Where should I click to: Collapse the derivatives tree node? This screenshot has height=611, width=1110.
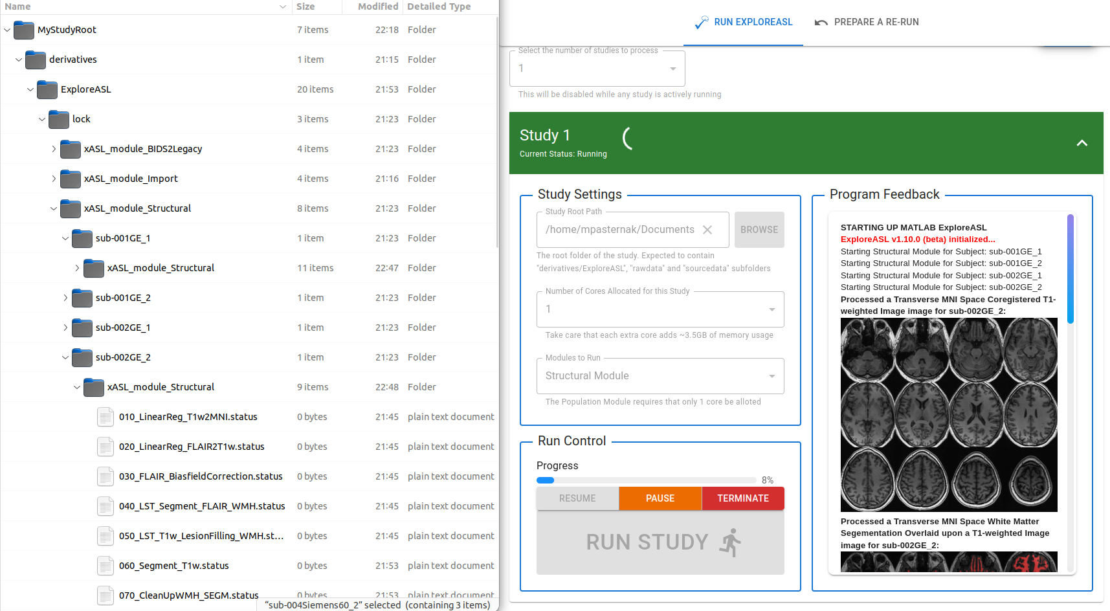(19, 60)
